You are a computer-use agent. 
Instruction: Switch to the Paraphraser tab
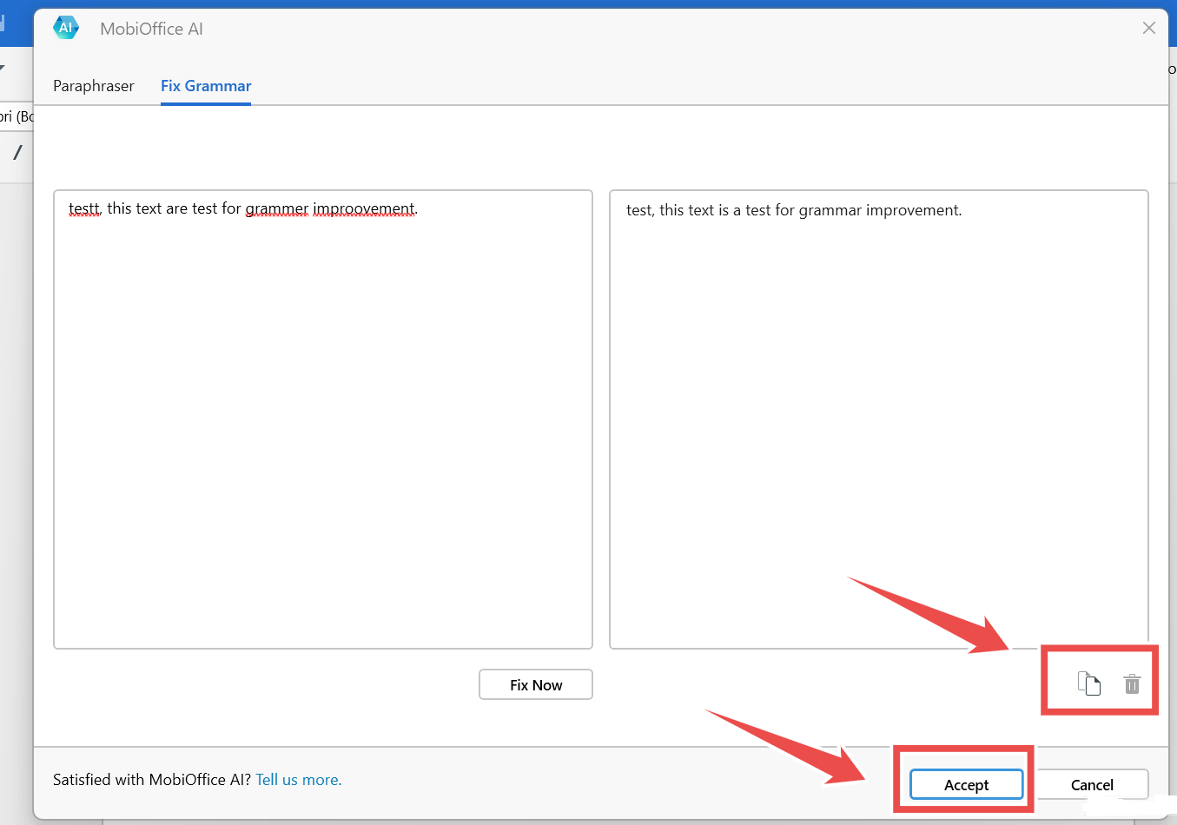coord(94,86)
